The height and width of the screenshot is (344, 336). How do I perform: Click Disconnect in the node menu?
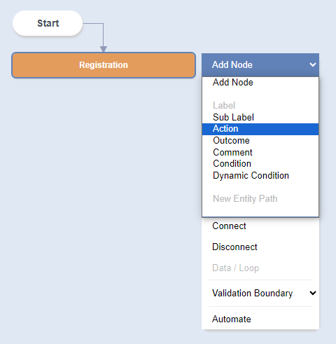(x=234, y=247)
